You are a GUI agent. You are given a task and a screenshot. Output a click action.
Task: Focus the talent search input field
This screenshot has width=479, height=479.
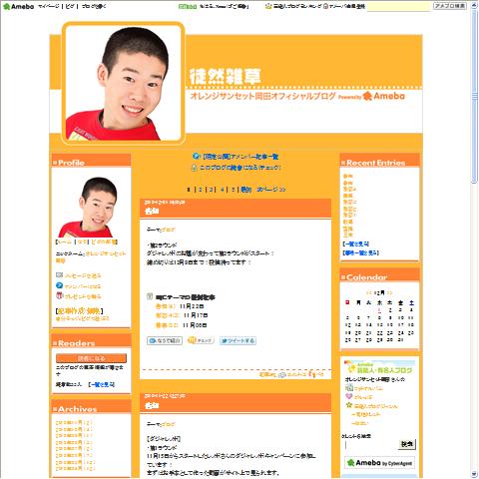[370, 445]
